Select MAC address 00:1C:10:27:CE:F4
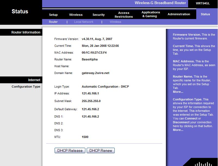This screenshot has height=166, width=218. 94,53
